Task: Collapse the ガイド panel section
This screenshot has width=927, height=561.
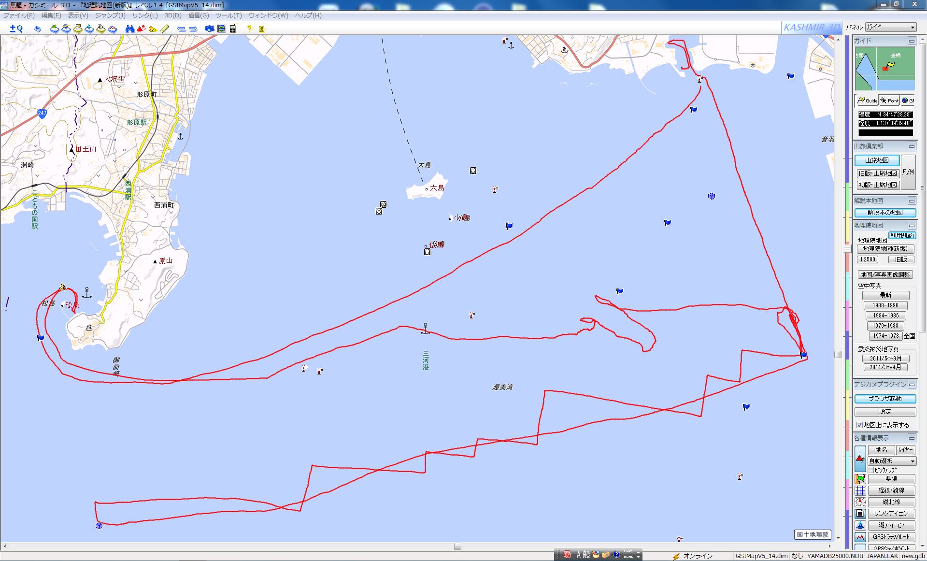Action: click(912, 41)
